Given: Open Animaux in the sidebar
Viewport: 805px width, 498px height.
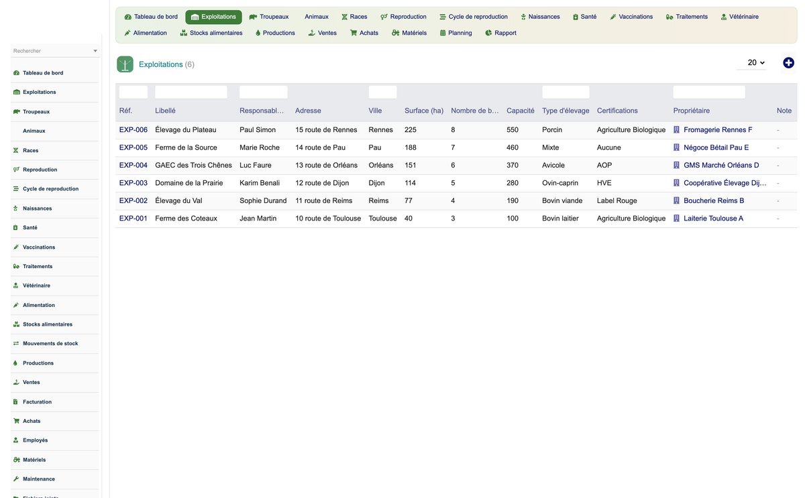Looking at the screenshot, I should [x=34, y=131].
